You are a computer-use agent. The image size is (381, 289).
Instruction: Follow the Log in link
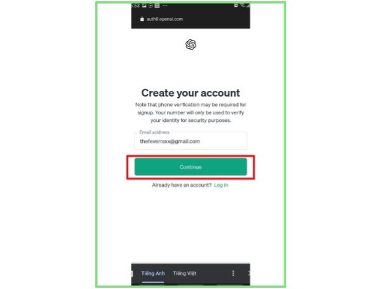click(x=221, y=185)
